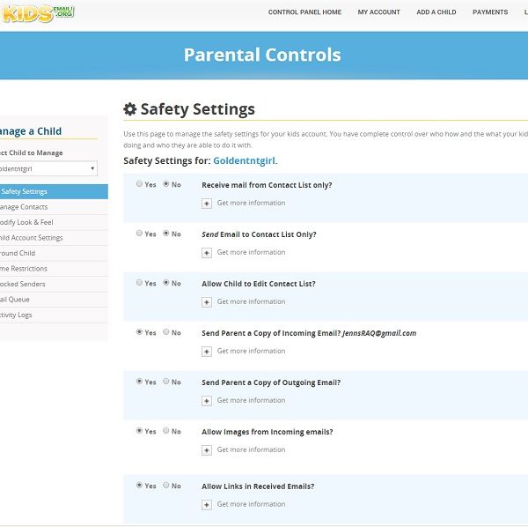The image size is (528, 527).
Task: Click Get more information under Allow Images from Incoming emails
Action: pyautogui.click(x=251, y=449)
